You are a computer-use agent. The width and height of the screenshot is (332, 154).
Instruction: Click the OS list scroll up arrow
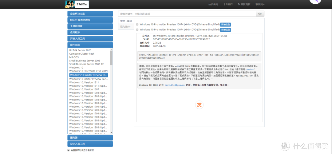[x=111, y=49]
